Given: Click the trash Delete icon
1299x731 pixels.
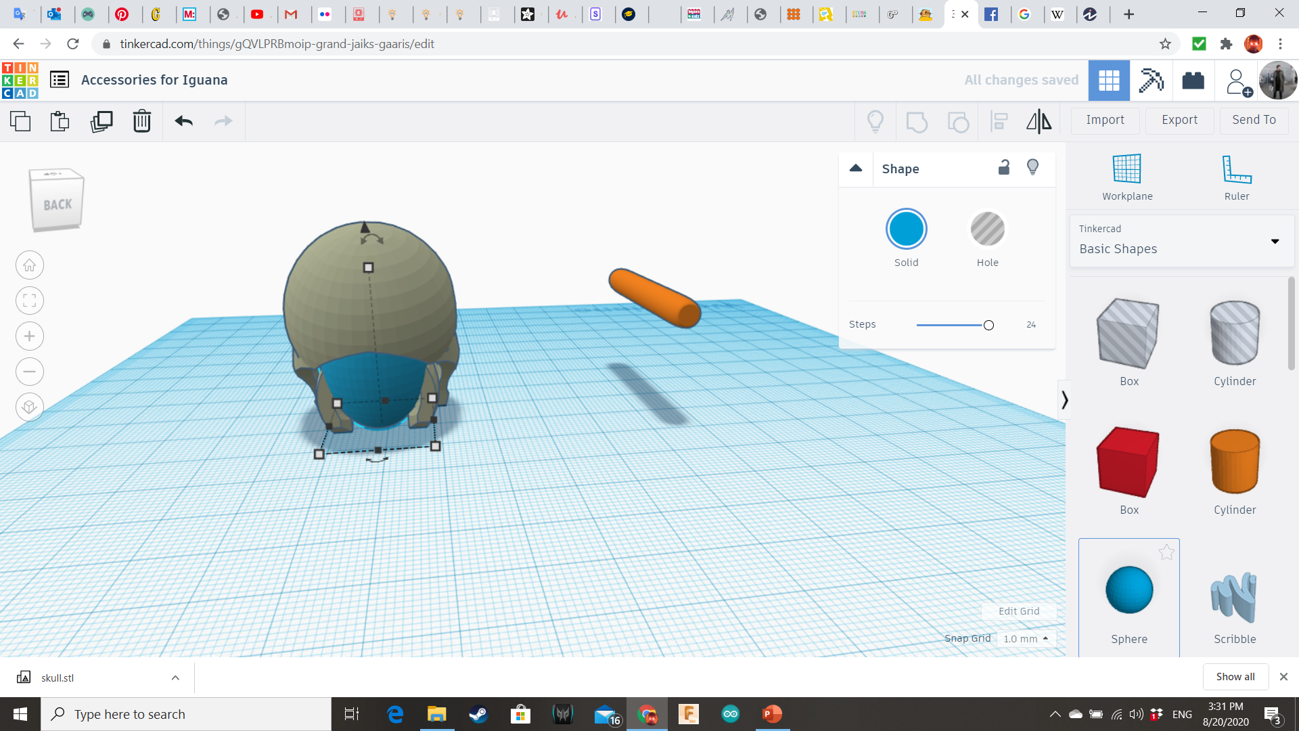Looking at the screenshot, I should pos(142,121).
